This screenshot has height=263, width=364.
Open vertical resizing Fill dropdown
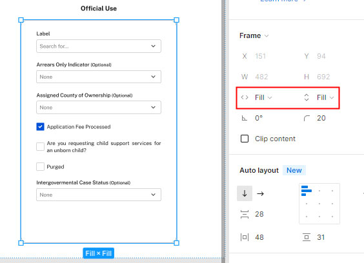(325, 97)
